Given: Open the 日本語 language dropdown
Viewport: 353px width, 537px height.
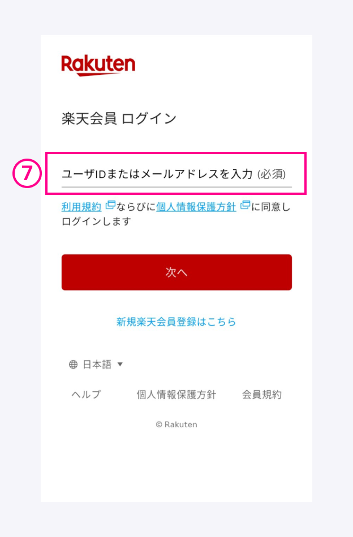Looking at the screenshot, I should pos(96,364).
